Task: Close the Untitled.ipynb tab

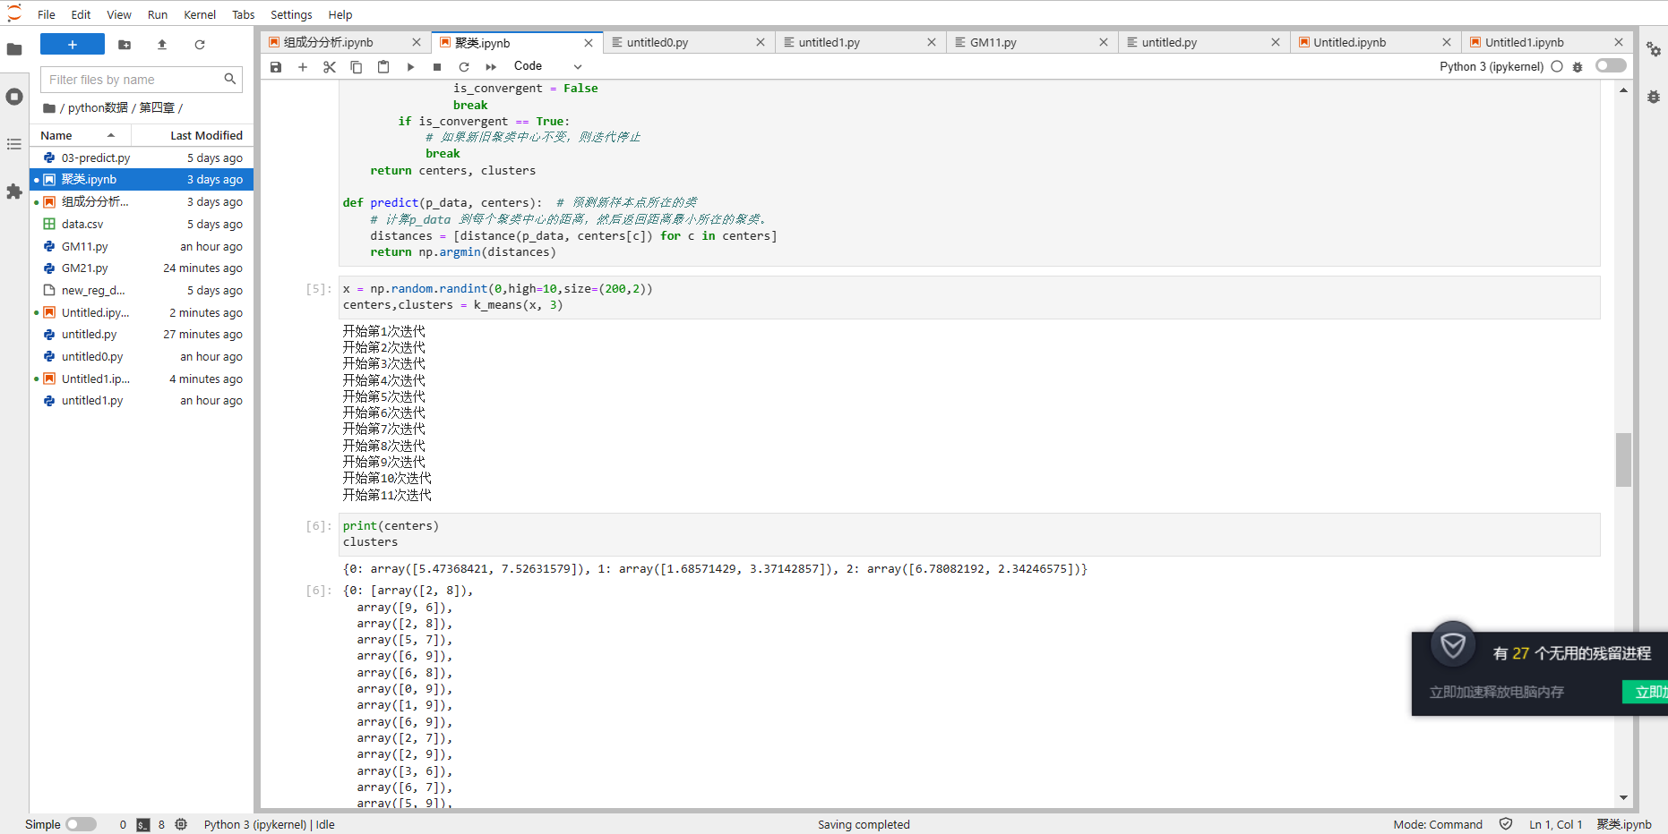Action: click(1447, 42)
